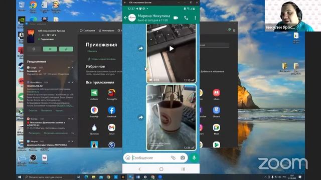Launch the Gmail app

(x=112, y=129)
